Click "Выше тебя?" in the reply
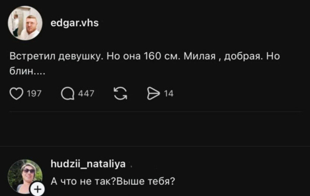Screen dimensions: 310x196 coord(146,182)
